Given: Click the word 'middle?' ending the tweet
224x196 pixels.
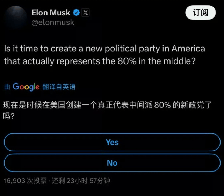Looking at the screenshot, I should coord(179,61).
